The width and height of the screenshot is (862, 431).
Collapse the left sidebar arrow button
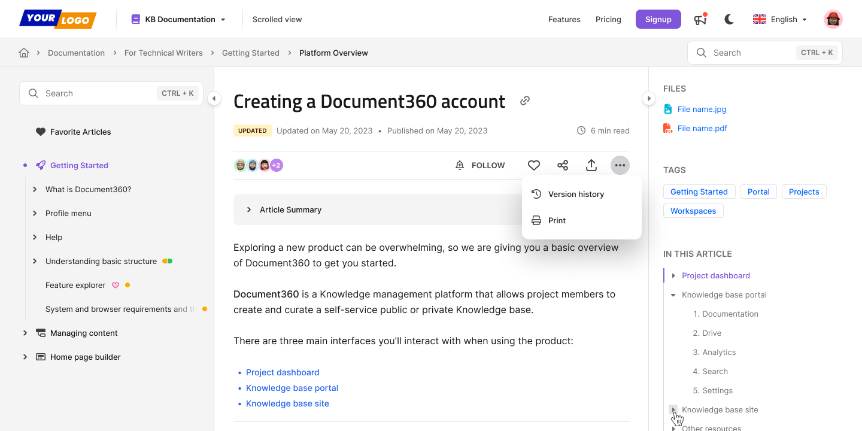click(x=214, y=98)
